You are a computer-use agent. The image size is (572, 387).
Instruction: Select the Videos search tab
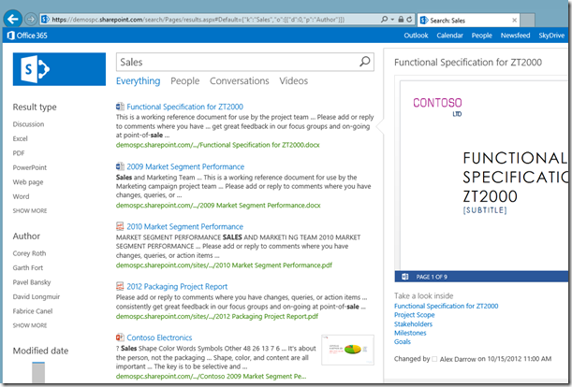pyautogui.click(x=294, y=81)
